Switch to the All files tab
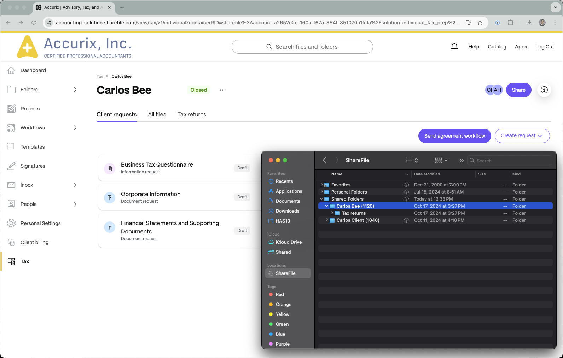Viewport: 563px width, 358px height. tap(157, 114)
